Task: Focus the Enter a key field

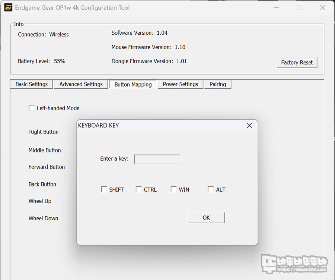Action: point(157,159)
